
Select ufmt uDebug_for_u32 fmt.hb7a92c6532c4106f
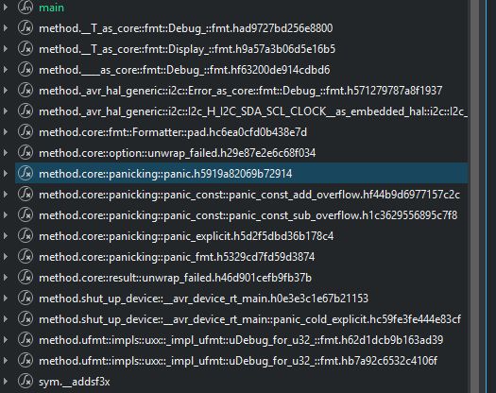pyautogui.click(x=238, y=361)
